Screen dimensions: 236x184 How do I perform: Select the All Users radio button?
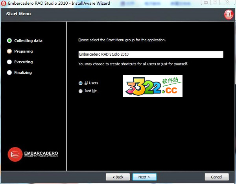point(81,83)
